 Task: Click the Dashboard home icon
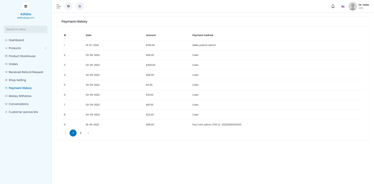click(6, 40)
